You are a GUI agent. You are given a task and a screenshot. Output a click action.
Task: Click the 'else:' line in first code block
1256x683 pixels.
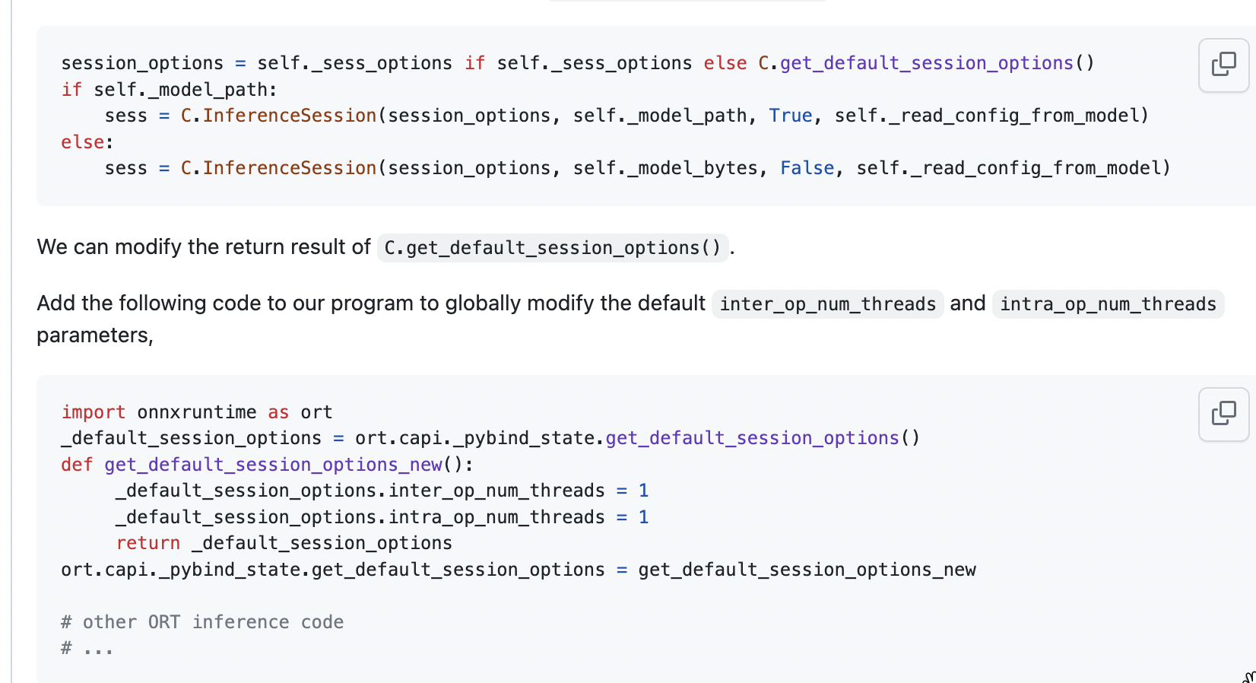pos(87,142)
